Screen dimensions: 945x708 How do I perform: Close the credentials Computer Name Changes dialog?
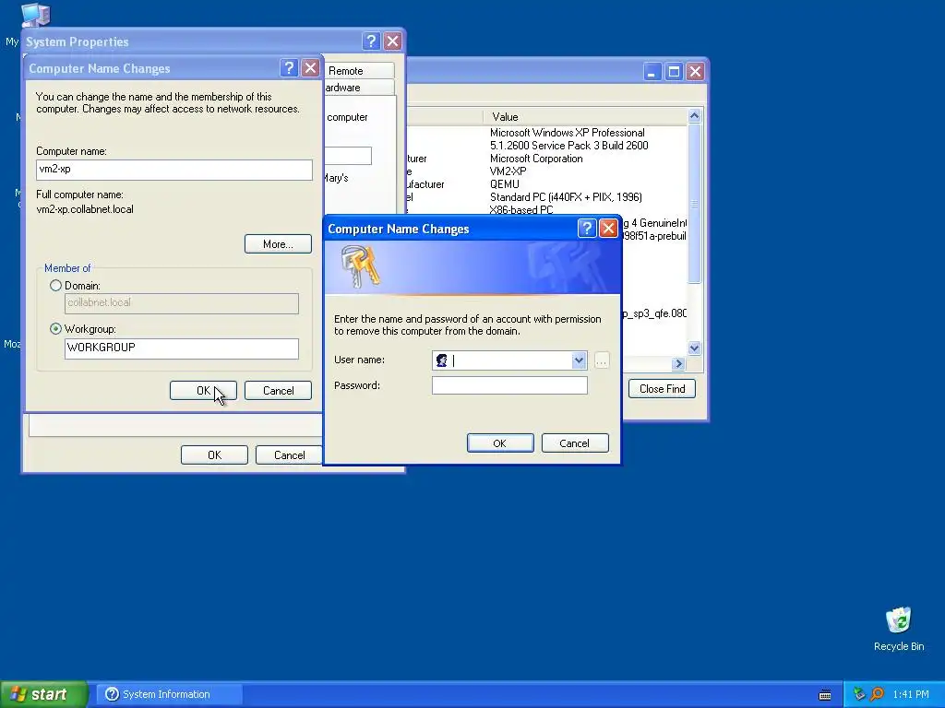pos(609,229)
